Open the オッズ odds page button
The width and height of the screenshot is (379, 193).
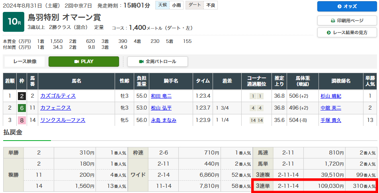coord(347,6)
